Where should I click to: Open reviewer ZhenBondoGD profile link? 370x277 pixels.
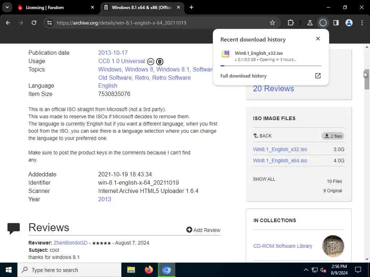(70, 243)
